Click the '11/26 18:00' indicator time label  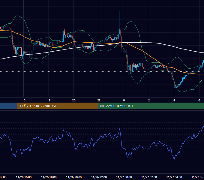[49, 177]
